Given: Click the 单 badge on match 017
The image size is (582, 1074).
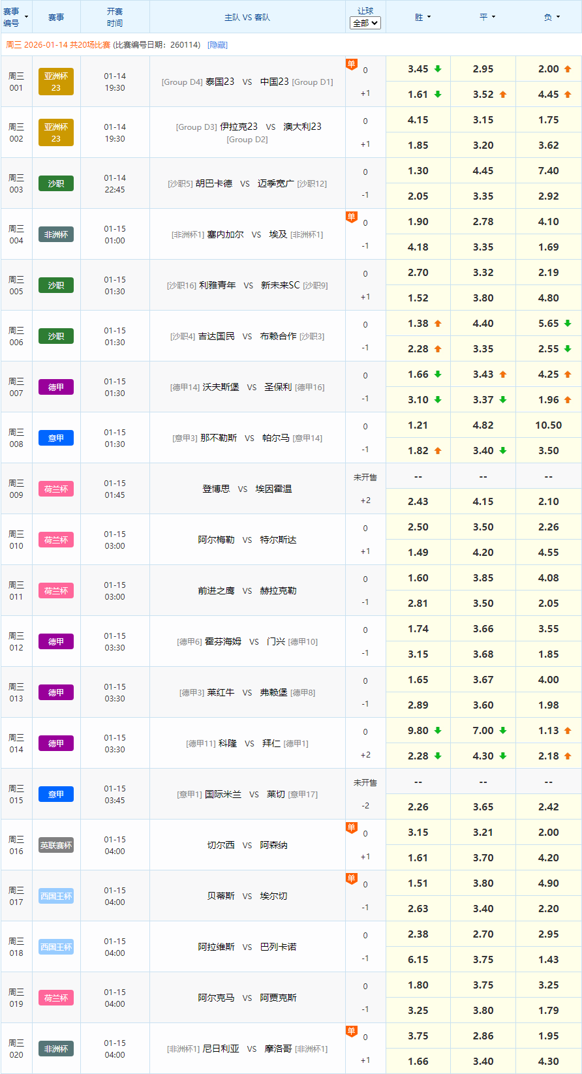Looking at the screenshot, I should tap(352, 878).
